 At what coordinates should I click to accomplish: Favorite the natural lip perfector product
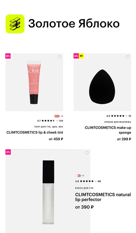click(x=87, y=153)
